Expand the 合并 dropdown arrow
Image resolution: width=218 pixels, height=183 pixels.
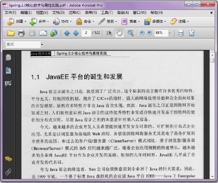pos(48,21)
